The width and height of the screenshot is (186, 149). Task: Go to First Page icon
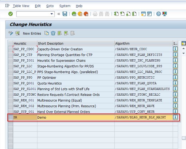coord(116,14)
